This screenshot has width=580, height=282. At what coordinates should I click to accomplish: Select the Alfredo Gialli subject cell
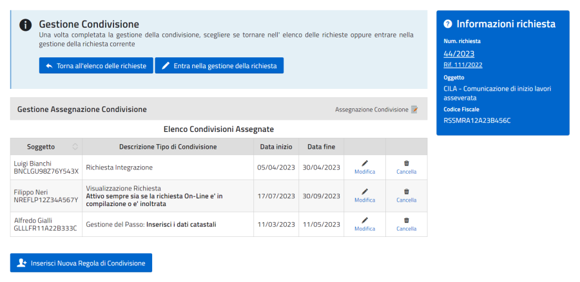point(46,224)
